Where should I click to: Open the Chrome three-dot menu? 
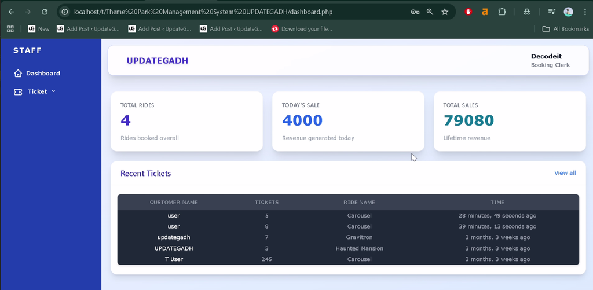[585, 12]
